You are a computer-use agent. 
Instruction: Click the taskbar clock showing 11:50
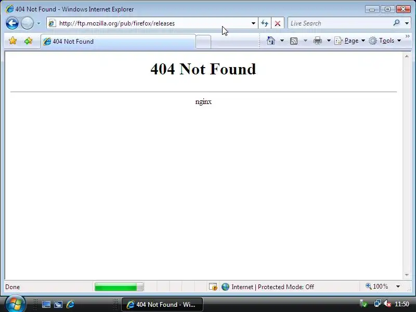402,304
